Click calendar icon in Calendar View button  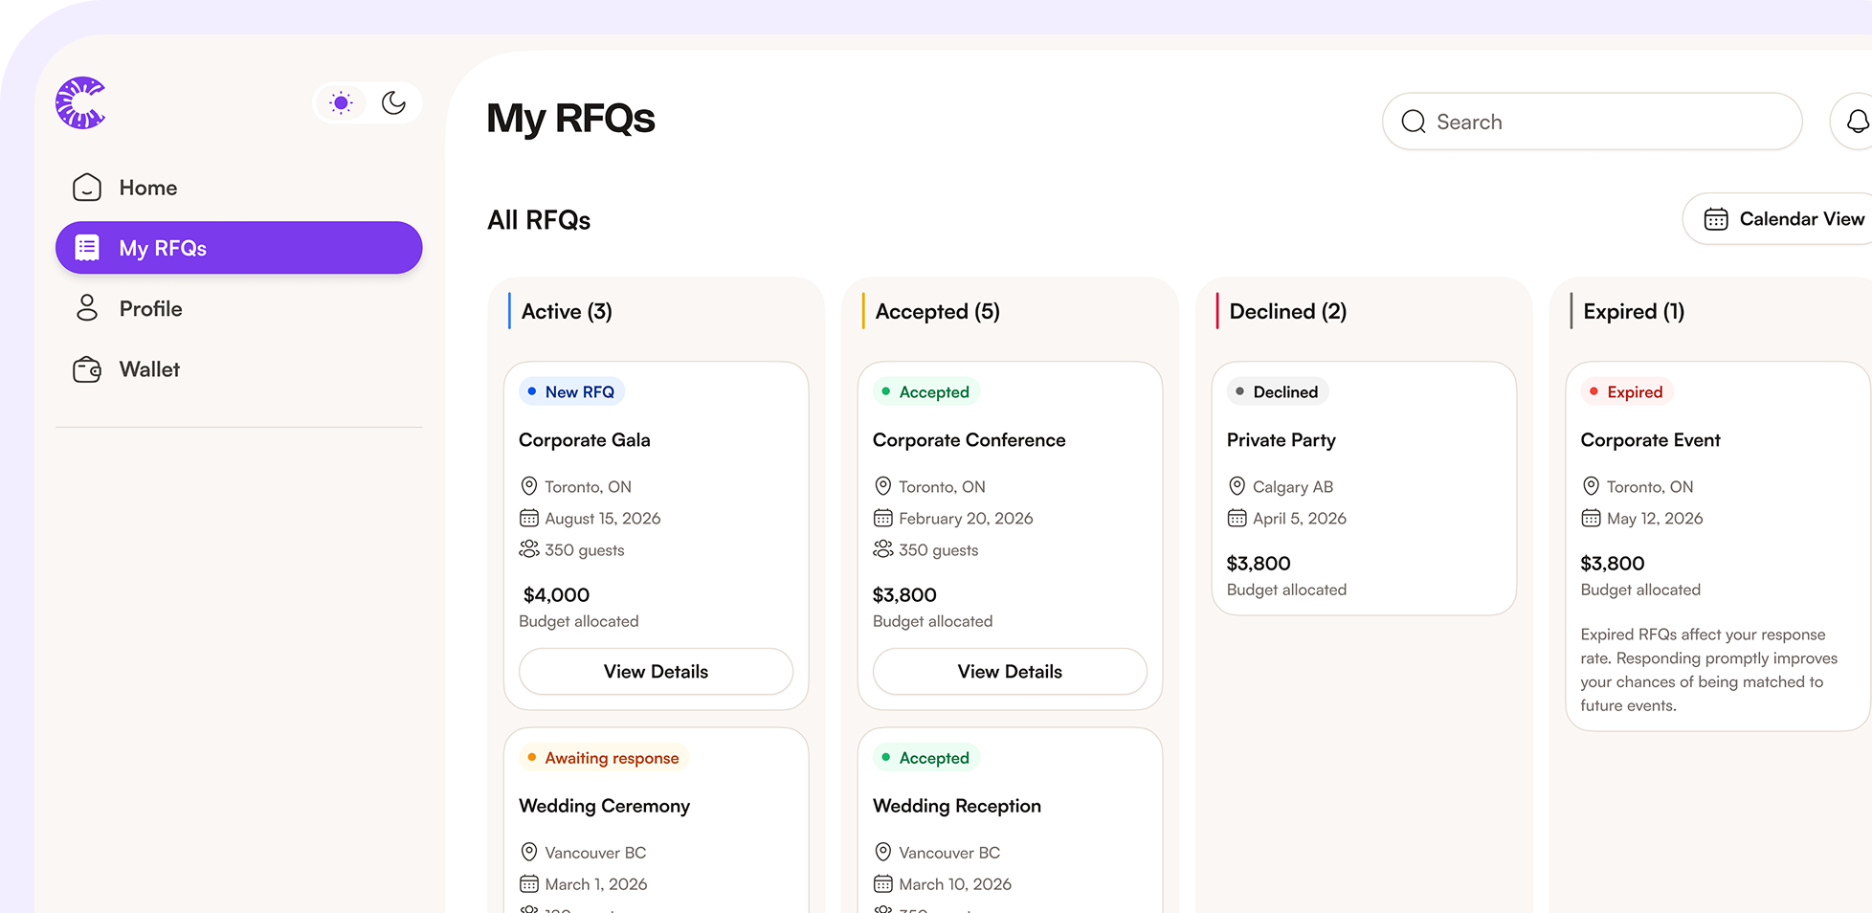1716,219
